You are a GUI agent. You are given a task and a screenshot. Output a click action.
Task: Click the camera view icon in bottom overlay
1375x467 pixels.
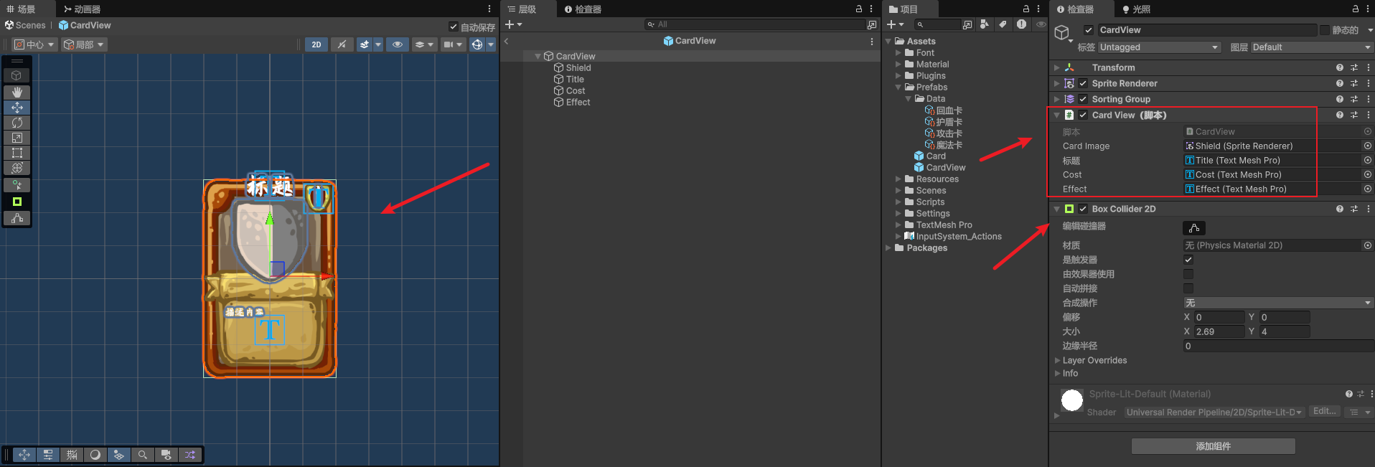click(x=166, y=455)
